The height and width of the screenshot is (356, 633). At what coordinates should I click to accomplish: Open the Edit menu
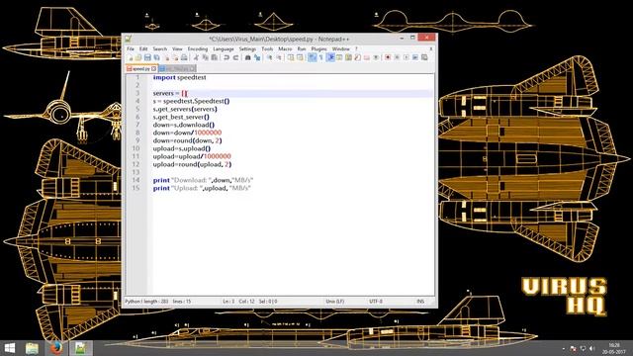pyautogui.click(x=143, y=48)
